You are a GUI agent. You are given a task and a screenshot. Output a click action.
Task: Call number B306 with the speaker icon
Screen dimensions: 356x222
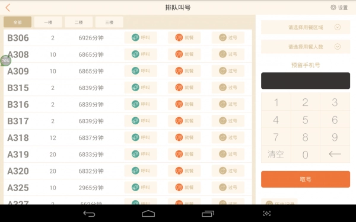(x=141, y=37)
